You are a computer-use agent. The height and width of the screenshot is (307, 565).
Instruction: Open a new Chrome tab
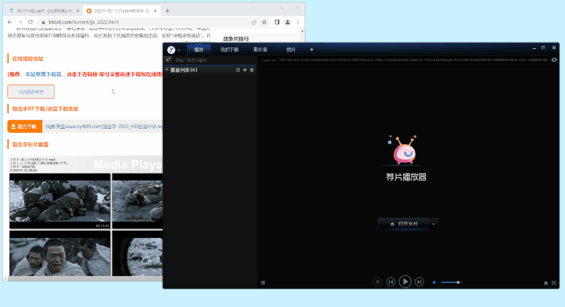point(168,11)
